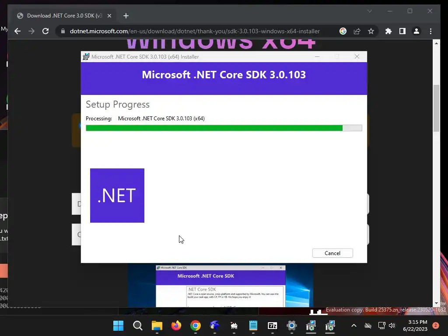Screen dimensions: 448x336
Task: Go forward in Chrome
Action: point(31,31)
